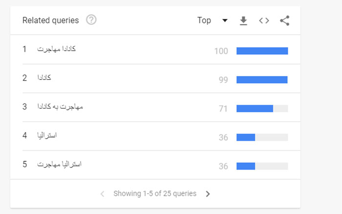This screenshot has width=342, height=214.
Task: Expand the Top sorting dropdown arrow
Action: [225, 21]
